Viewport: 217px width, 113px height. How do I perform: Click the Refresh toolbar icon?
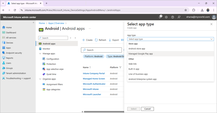[96, 40]
